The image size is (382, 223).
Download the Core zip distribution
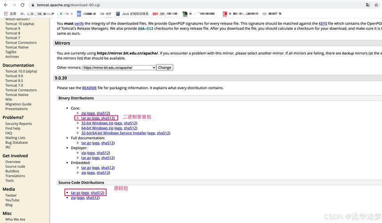(x=83, y=113)
